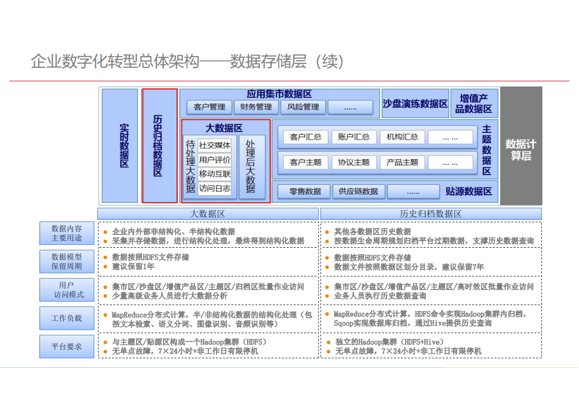This screenshot has width=579, height=409.
Task: Select the 平台要求 row label
Action: pos(67,347)
